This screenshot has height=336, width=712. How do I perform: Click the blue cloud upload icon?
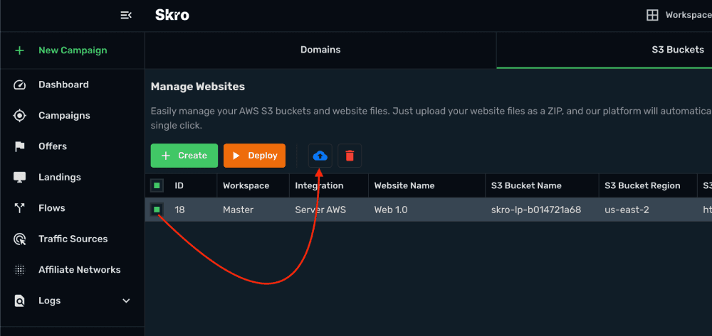click(320, 156)
